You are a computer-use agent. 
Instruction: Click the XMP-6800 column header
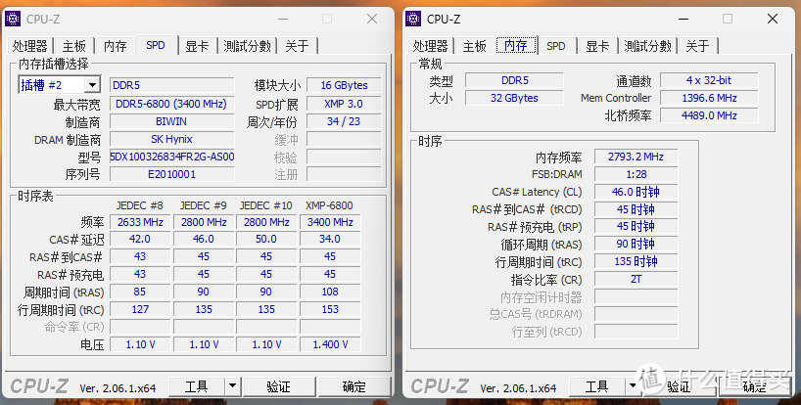click(329, 205)
